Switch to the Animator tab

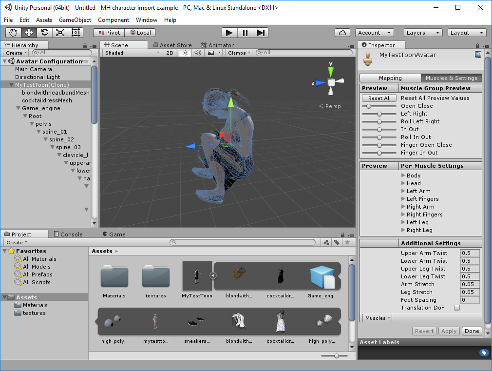point(217,45)
